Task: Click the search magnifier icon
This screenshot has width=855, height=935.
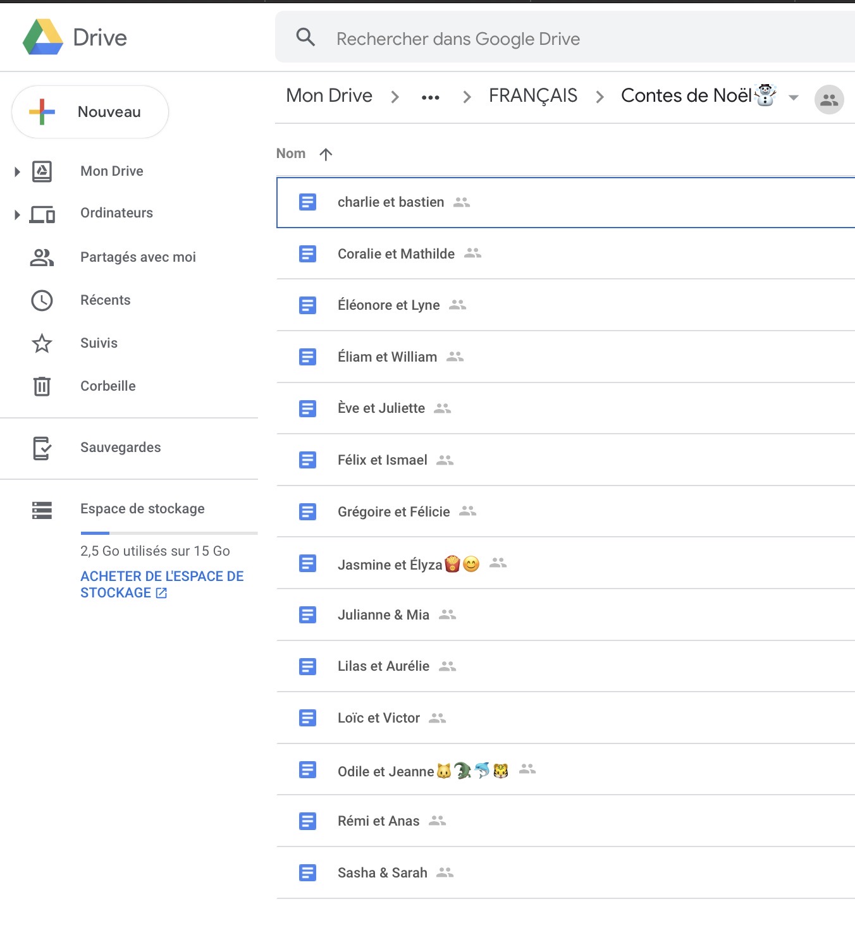Action: (x=305, y=37)
